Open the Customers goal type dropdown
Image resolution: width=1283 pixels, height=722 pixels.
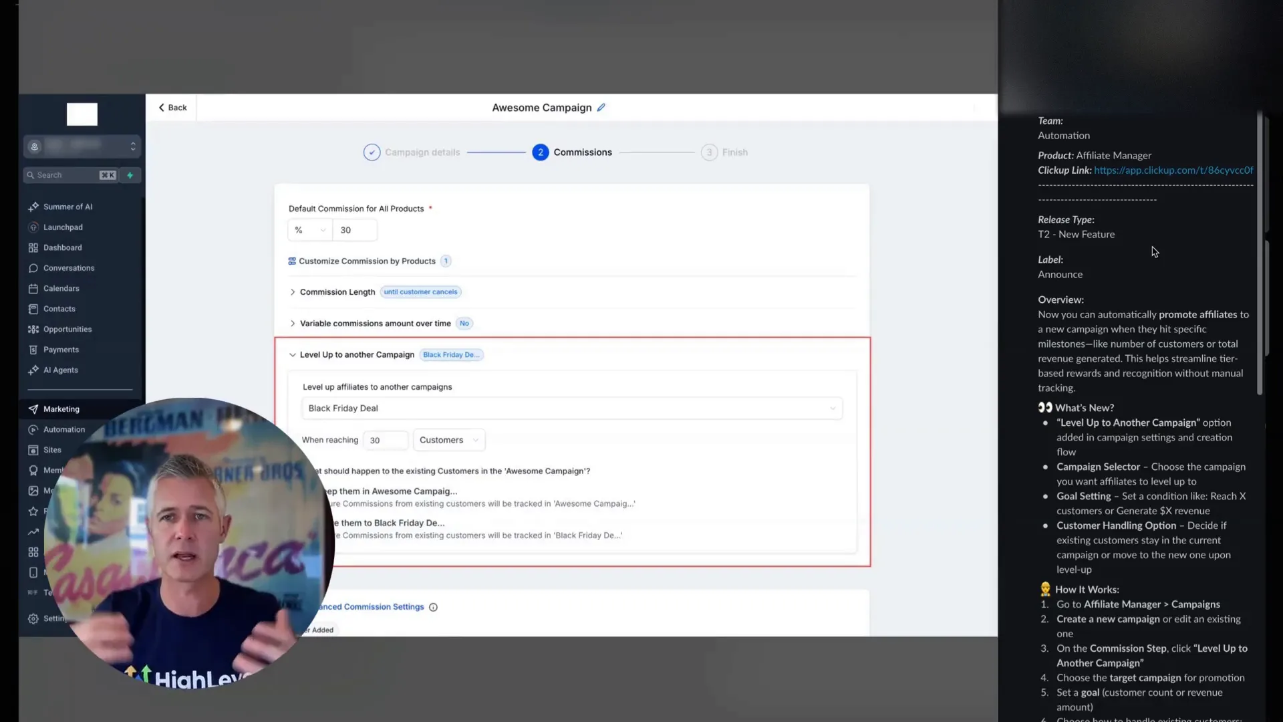click(x=449, y=440)
